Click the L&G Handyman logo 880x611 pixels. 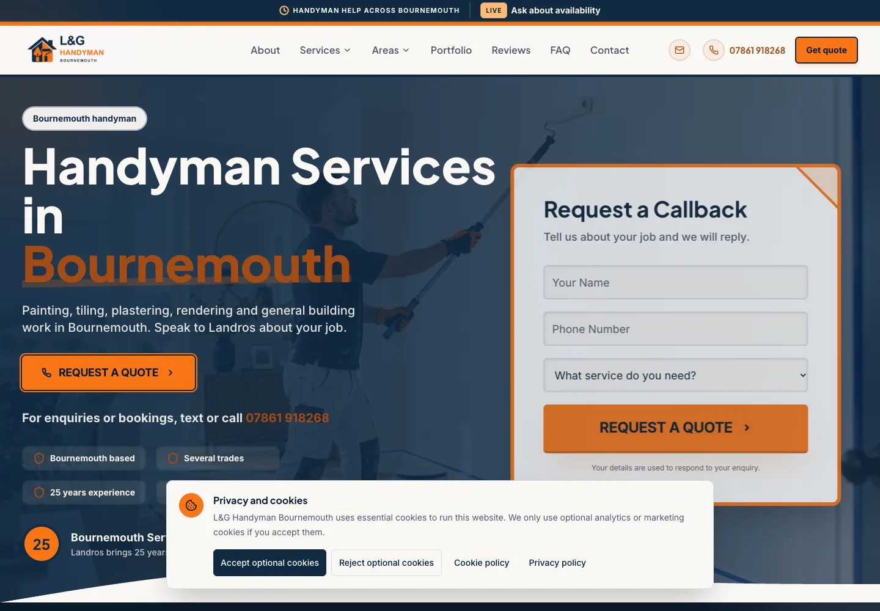[x=66, y=49]
